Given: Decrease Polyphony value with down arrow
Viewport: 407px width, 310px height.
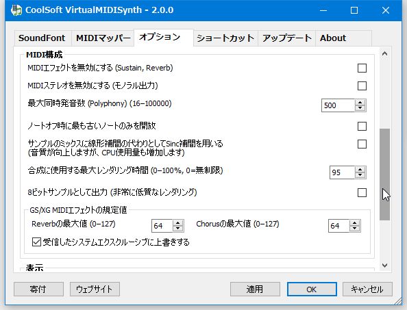Looking at the screenshot, I should [360, 108].
